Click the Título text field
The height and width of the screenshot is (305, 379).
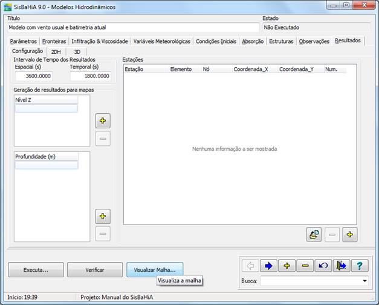coord(133,28)
